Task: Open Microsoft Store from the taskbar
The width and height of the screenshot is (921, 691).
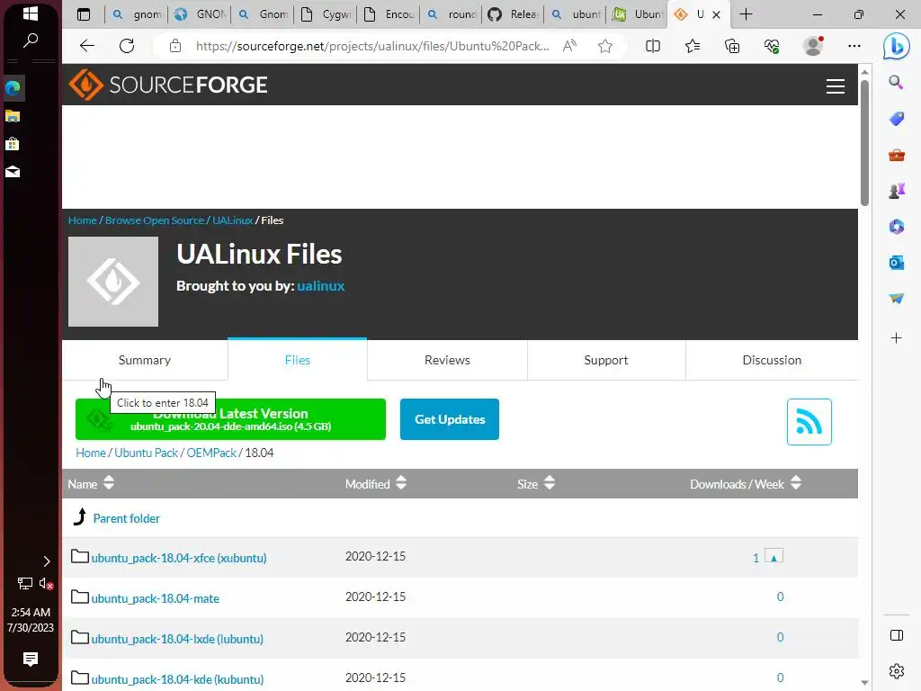Action: [13, 144]
